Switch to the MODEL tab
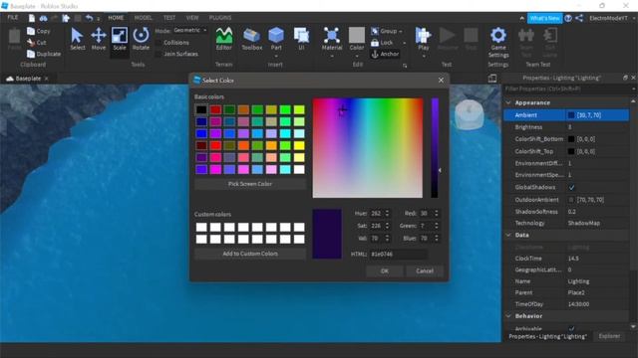 (143, 18)
